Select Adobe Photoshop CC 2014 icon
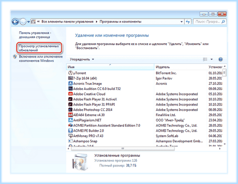The width and height of the screenshot is (238, 184). tap(70, 109)
